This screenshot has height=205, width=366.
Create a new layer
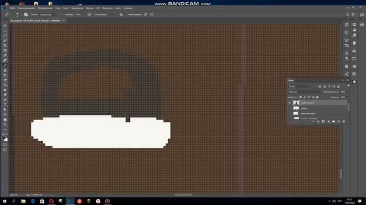[339, 121]
